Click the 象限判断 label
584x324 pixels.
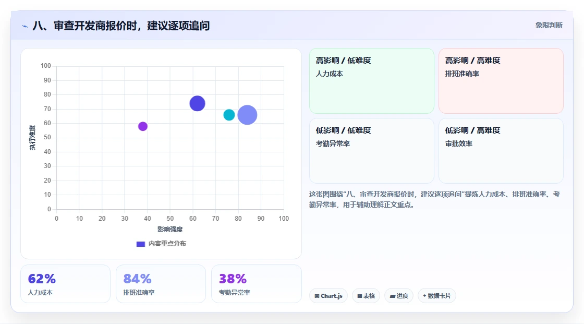[x=549, y=25]
